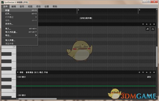This screenshot has height=101, width=159.
Task: Choose 新建 from the file menu
Action: [20, 10]
